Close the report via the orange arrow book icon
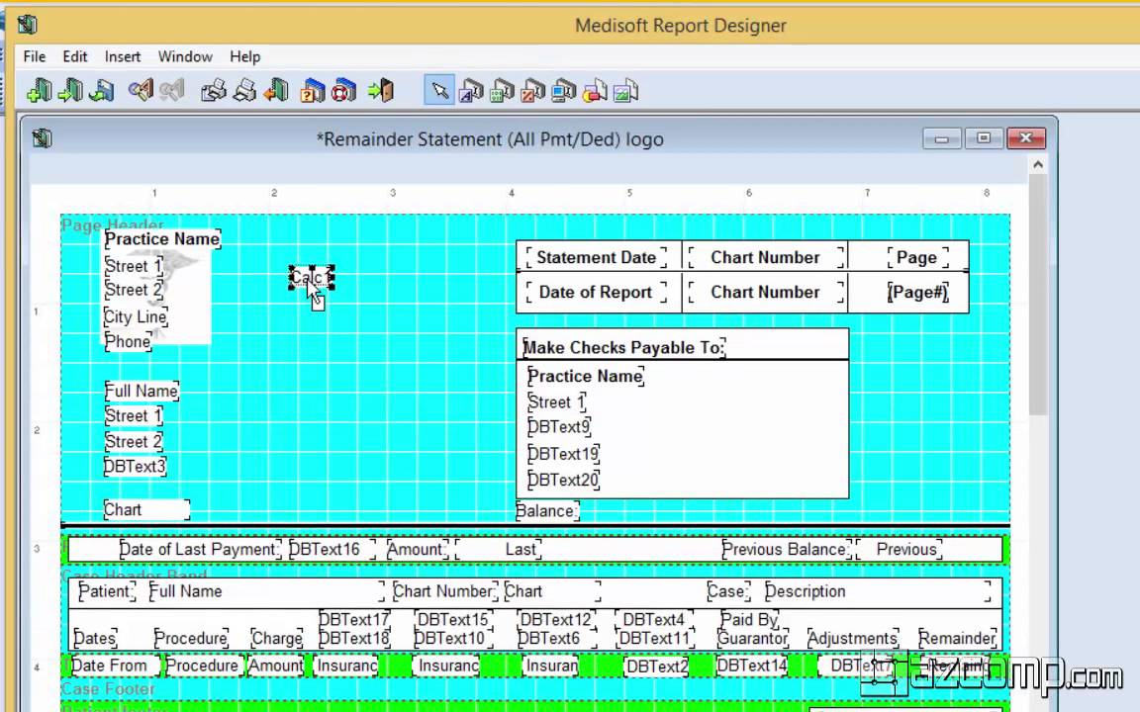This screenshot has height=712, width=1140. (x=275, y=91)
